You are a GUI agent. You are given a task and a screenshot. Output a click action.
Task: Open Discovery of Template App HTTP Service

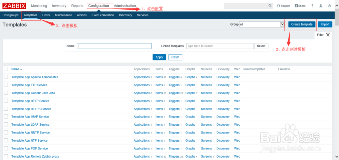(x=223, y=101)
